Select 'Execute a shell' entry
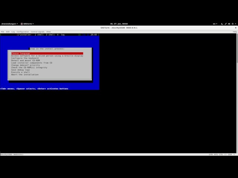This screenshot has width=238, height=178. [20, 72]
